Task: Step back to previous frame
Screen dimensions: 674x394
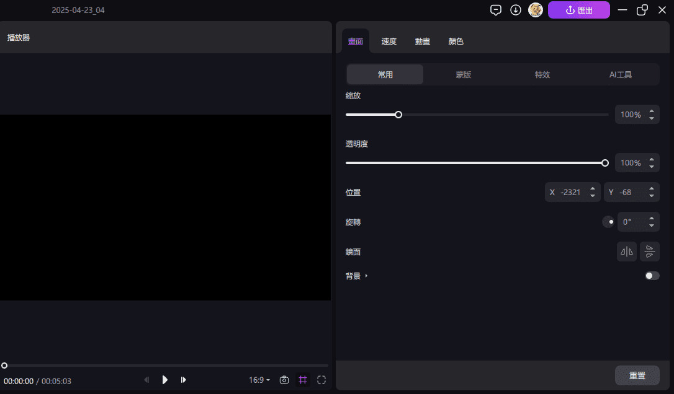Action: (x=147, y=380)
